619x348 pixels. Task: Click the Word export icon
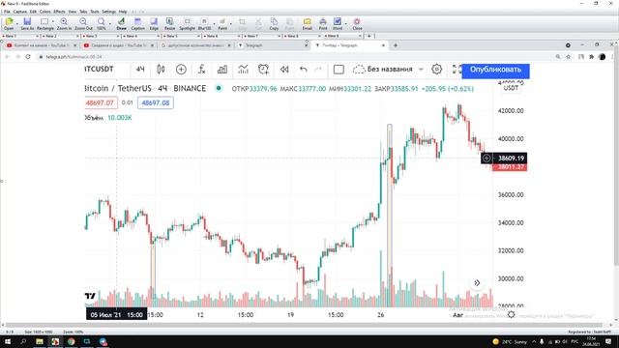tap(338, 22)
